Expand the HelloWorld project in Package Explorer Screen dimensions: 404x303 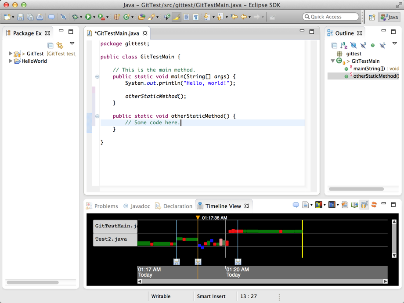point(11,61)
